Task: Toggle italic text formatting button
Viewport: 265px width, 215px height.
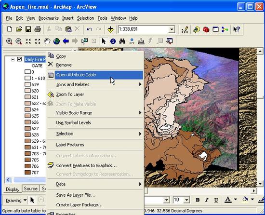Action: coord(207,200)
